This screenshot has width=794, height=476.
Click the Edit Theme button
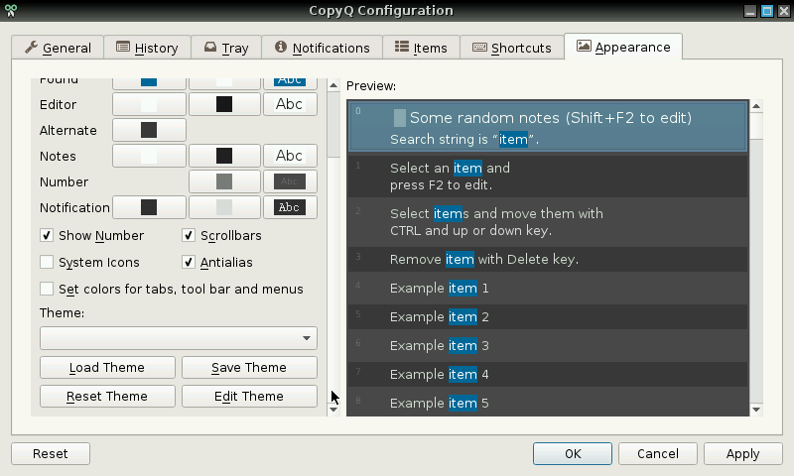[249, 396]
